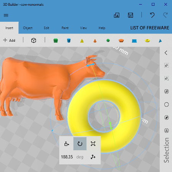Save the model with floppy disk icon
Viewport: 172px width, 172px height.
click(x=130, y=15)
